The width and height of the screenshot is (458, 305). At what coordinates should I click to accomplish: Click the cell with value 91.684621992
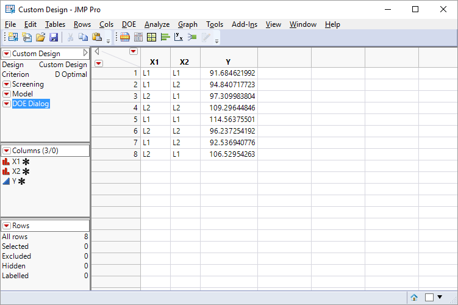tap(229, 73)
